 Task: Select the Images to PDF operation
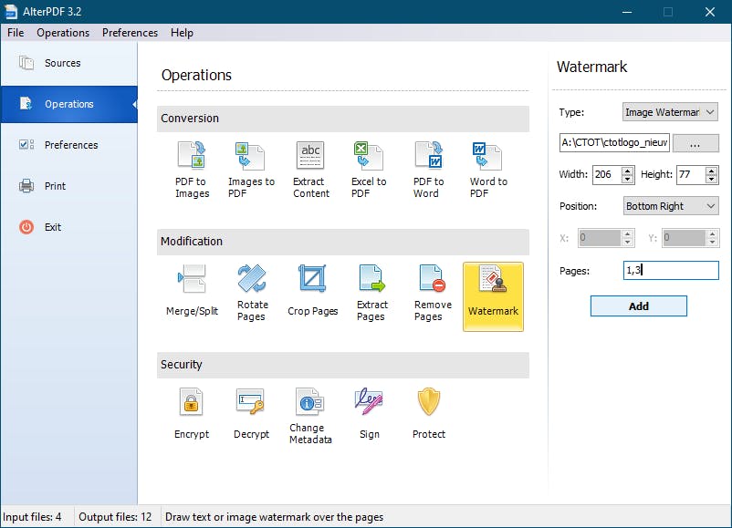pyautogui.click(x=251, y=171)
